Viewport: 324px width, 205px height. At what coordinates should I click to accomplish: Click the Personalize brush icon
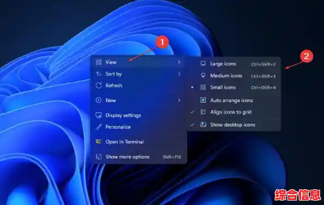[99, 126]
